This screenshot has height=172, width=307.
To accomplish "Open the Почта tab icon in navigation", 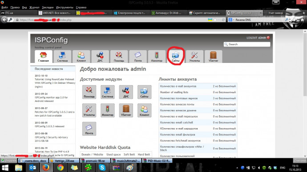I will click(138, 57).
